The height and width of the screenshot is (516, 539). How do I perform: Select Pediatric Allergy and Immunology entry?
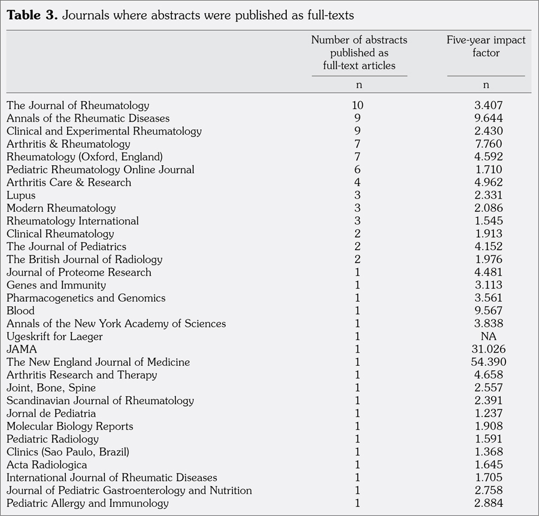click(x=87, y=503)
